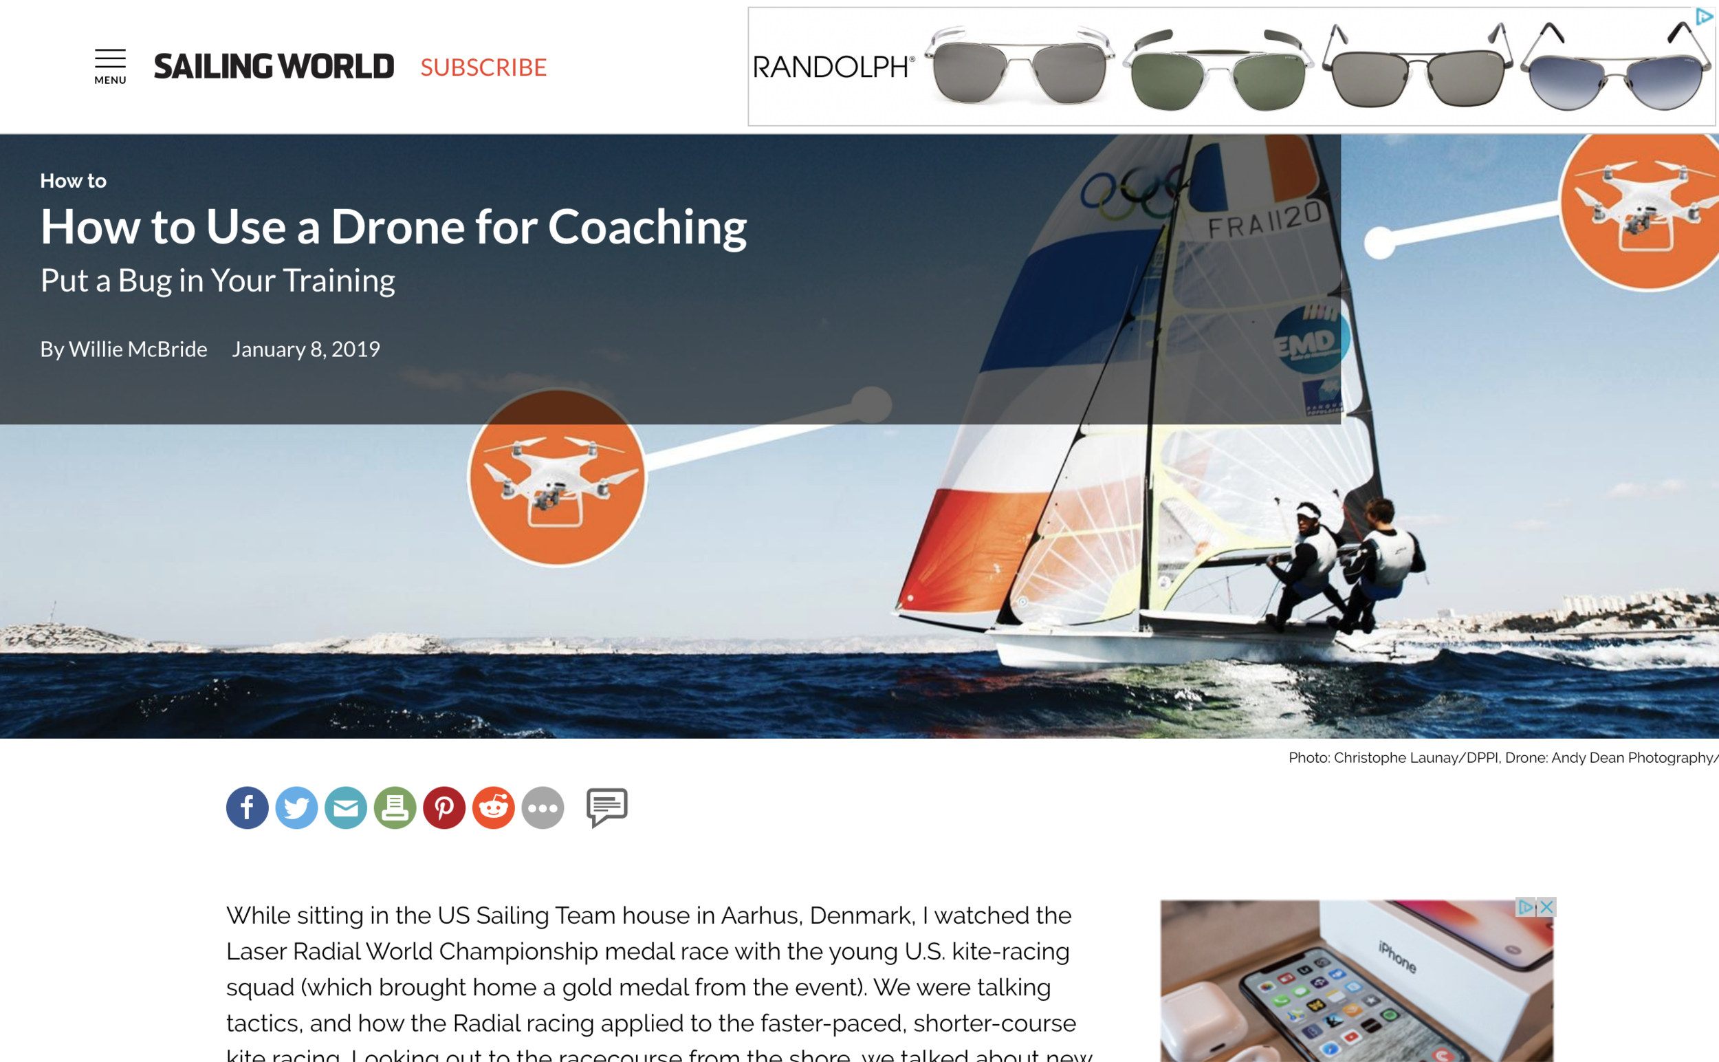Click the green print icon

pyautogui.click(x=395, y=808)
